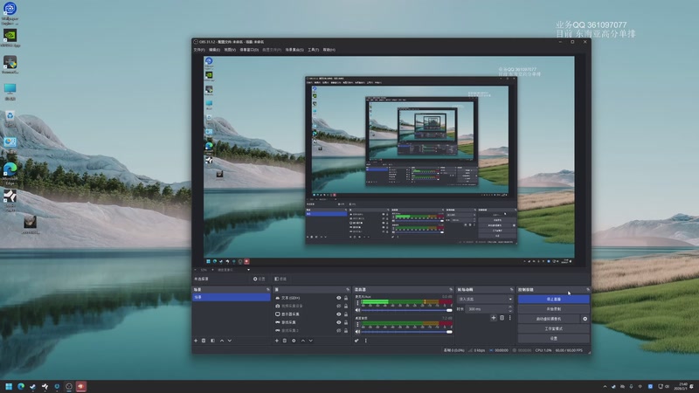699x393 pixels.
Task: Open the File menu in OBS
Action: click(x=199, y=50)
